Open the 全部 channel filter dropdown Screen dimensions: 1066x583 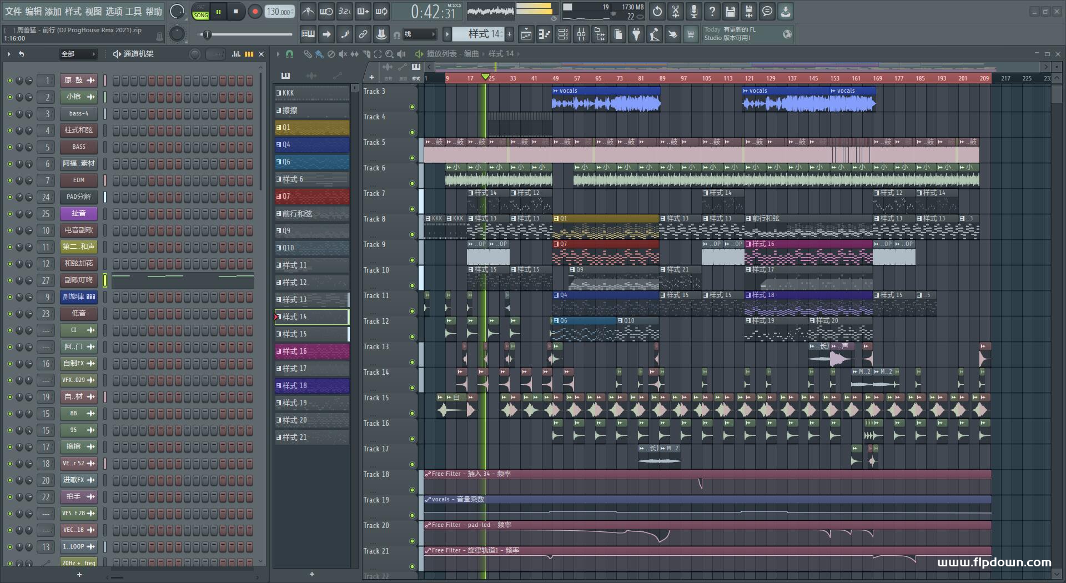point(78,54)
